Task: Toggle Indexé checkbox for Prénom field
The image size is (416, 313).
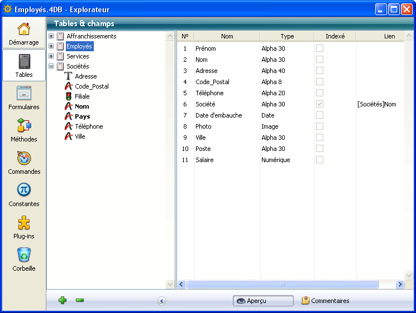Action: [319, 48]
